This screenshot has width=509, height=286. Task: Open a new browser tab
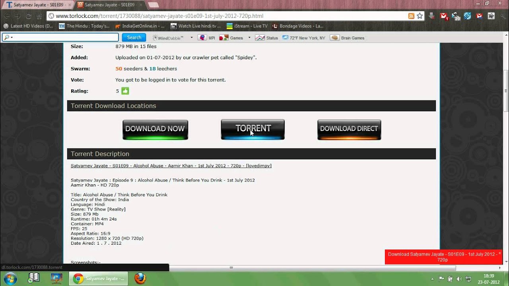click(153, 5)
